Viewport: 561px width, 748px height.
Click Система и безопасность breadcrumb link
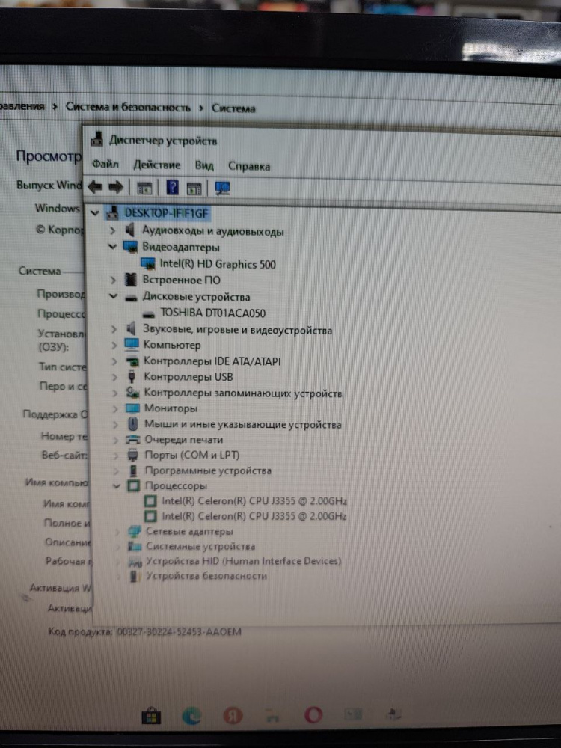click(x=128, y=108)
